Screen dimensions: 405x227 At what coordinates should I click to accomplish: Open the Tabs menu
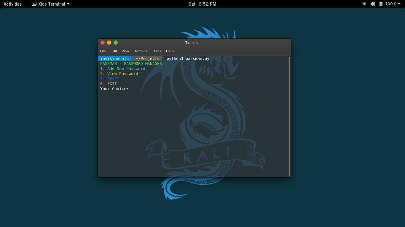[x=157, y=51]
